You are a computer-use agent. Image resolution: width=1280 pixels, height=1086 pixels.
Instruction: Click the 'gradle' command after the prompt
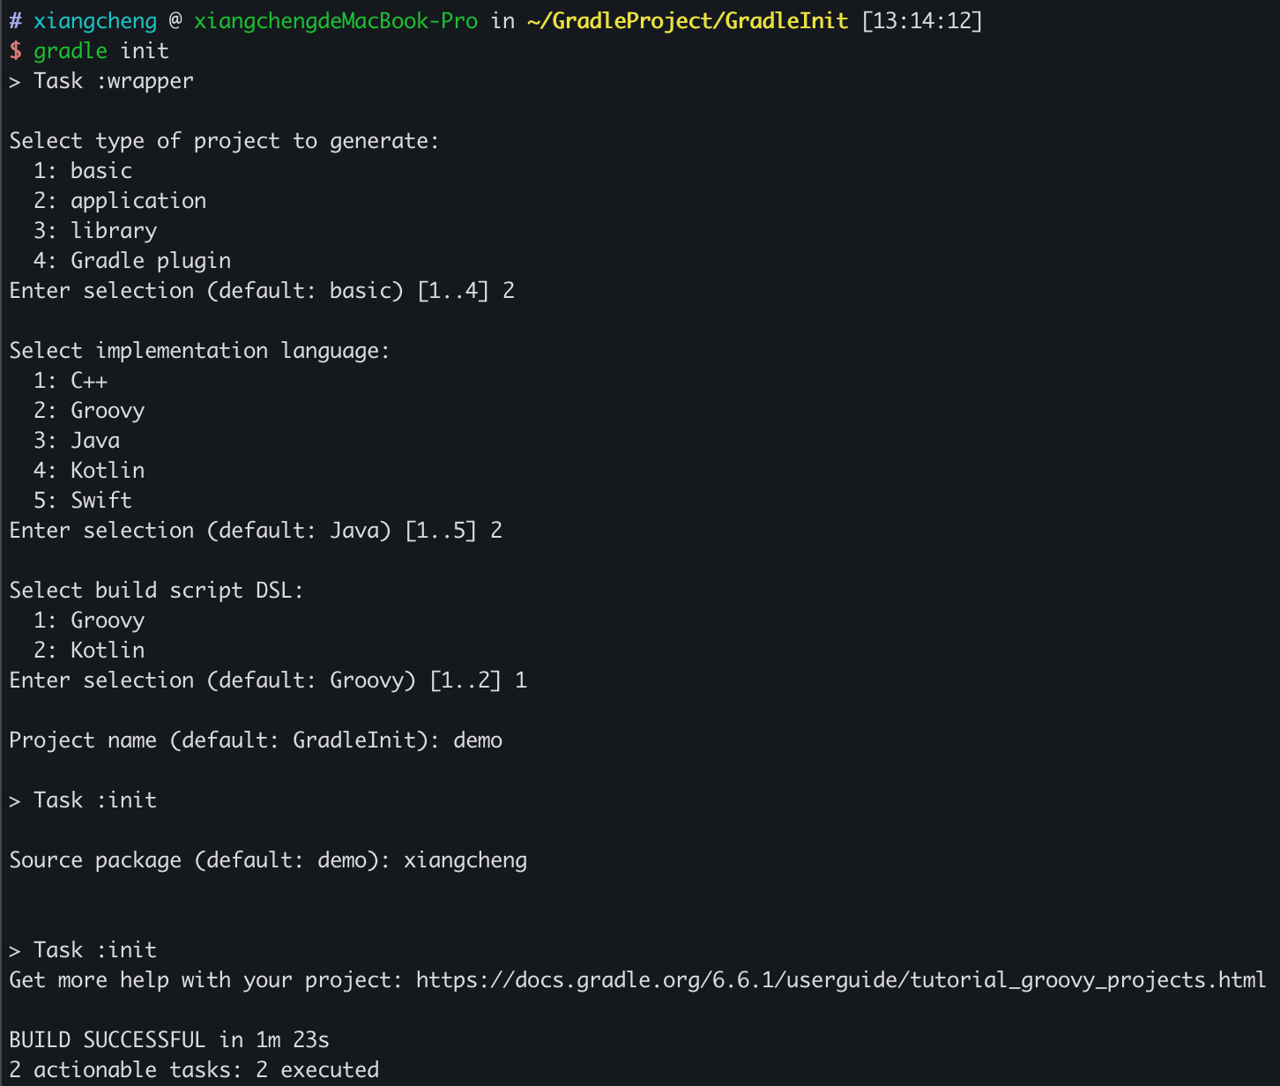(x=70, y=51)
